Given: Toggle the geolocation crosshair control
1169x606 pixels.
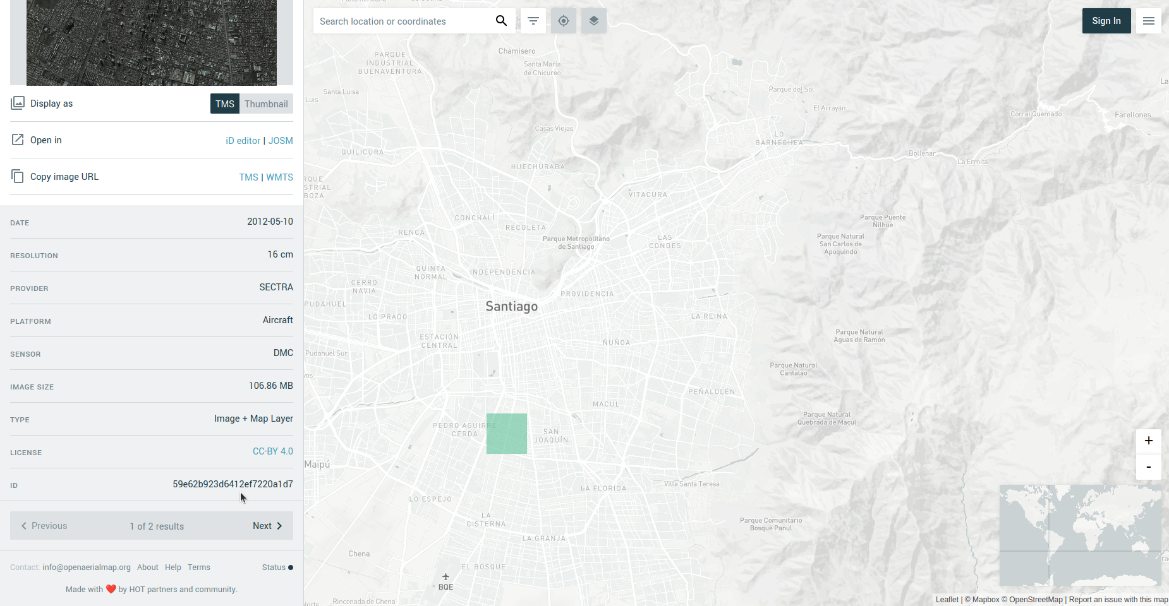Looking at the screenshot, I should click(x=563, y=21).
